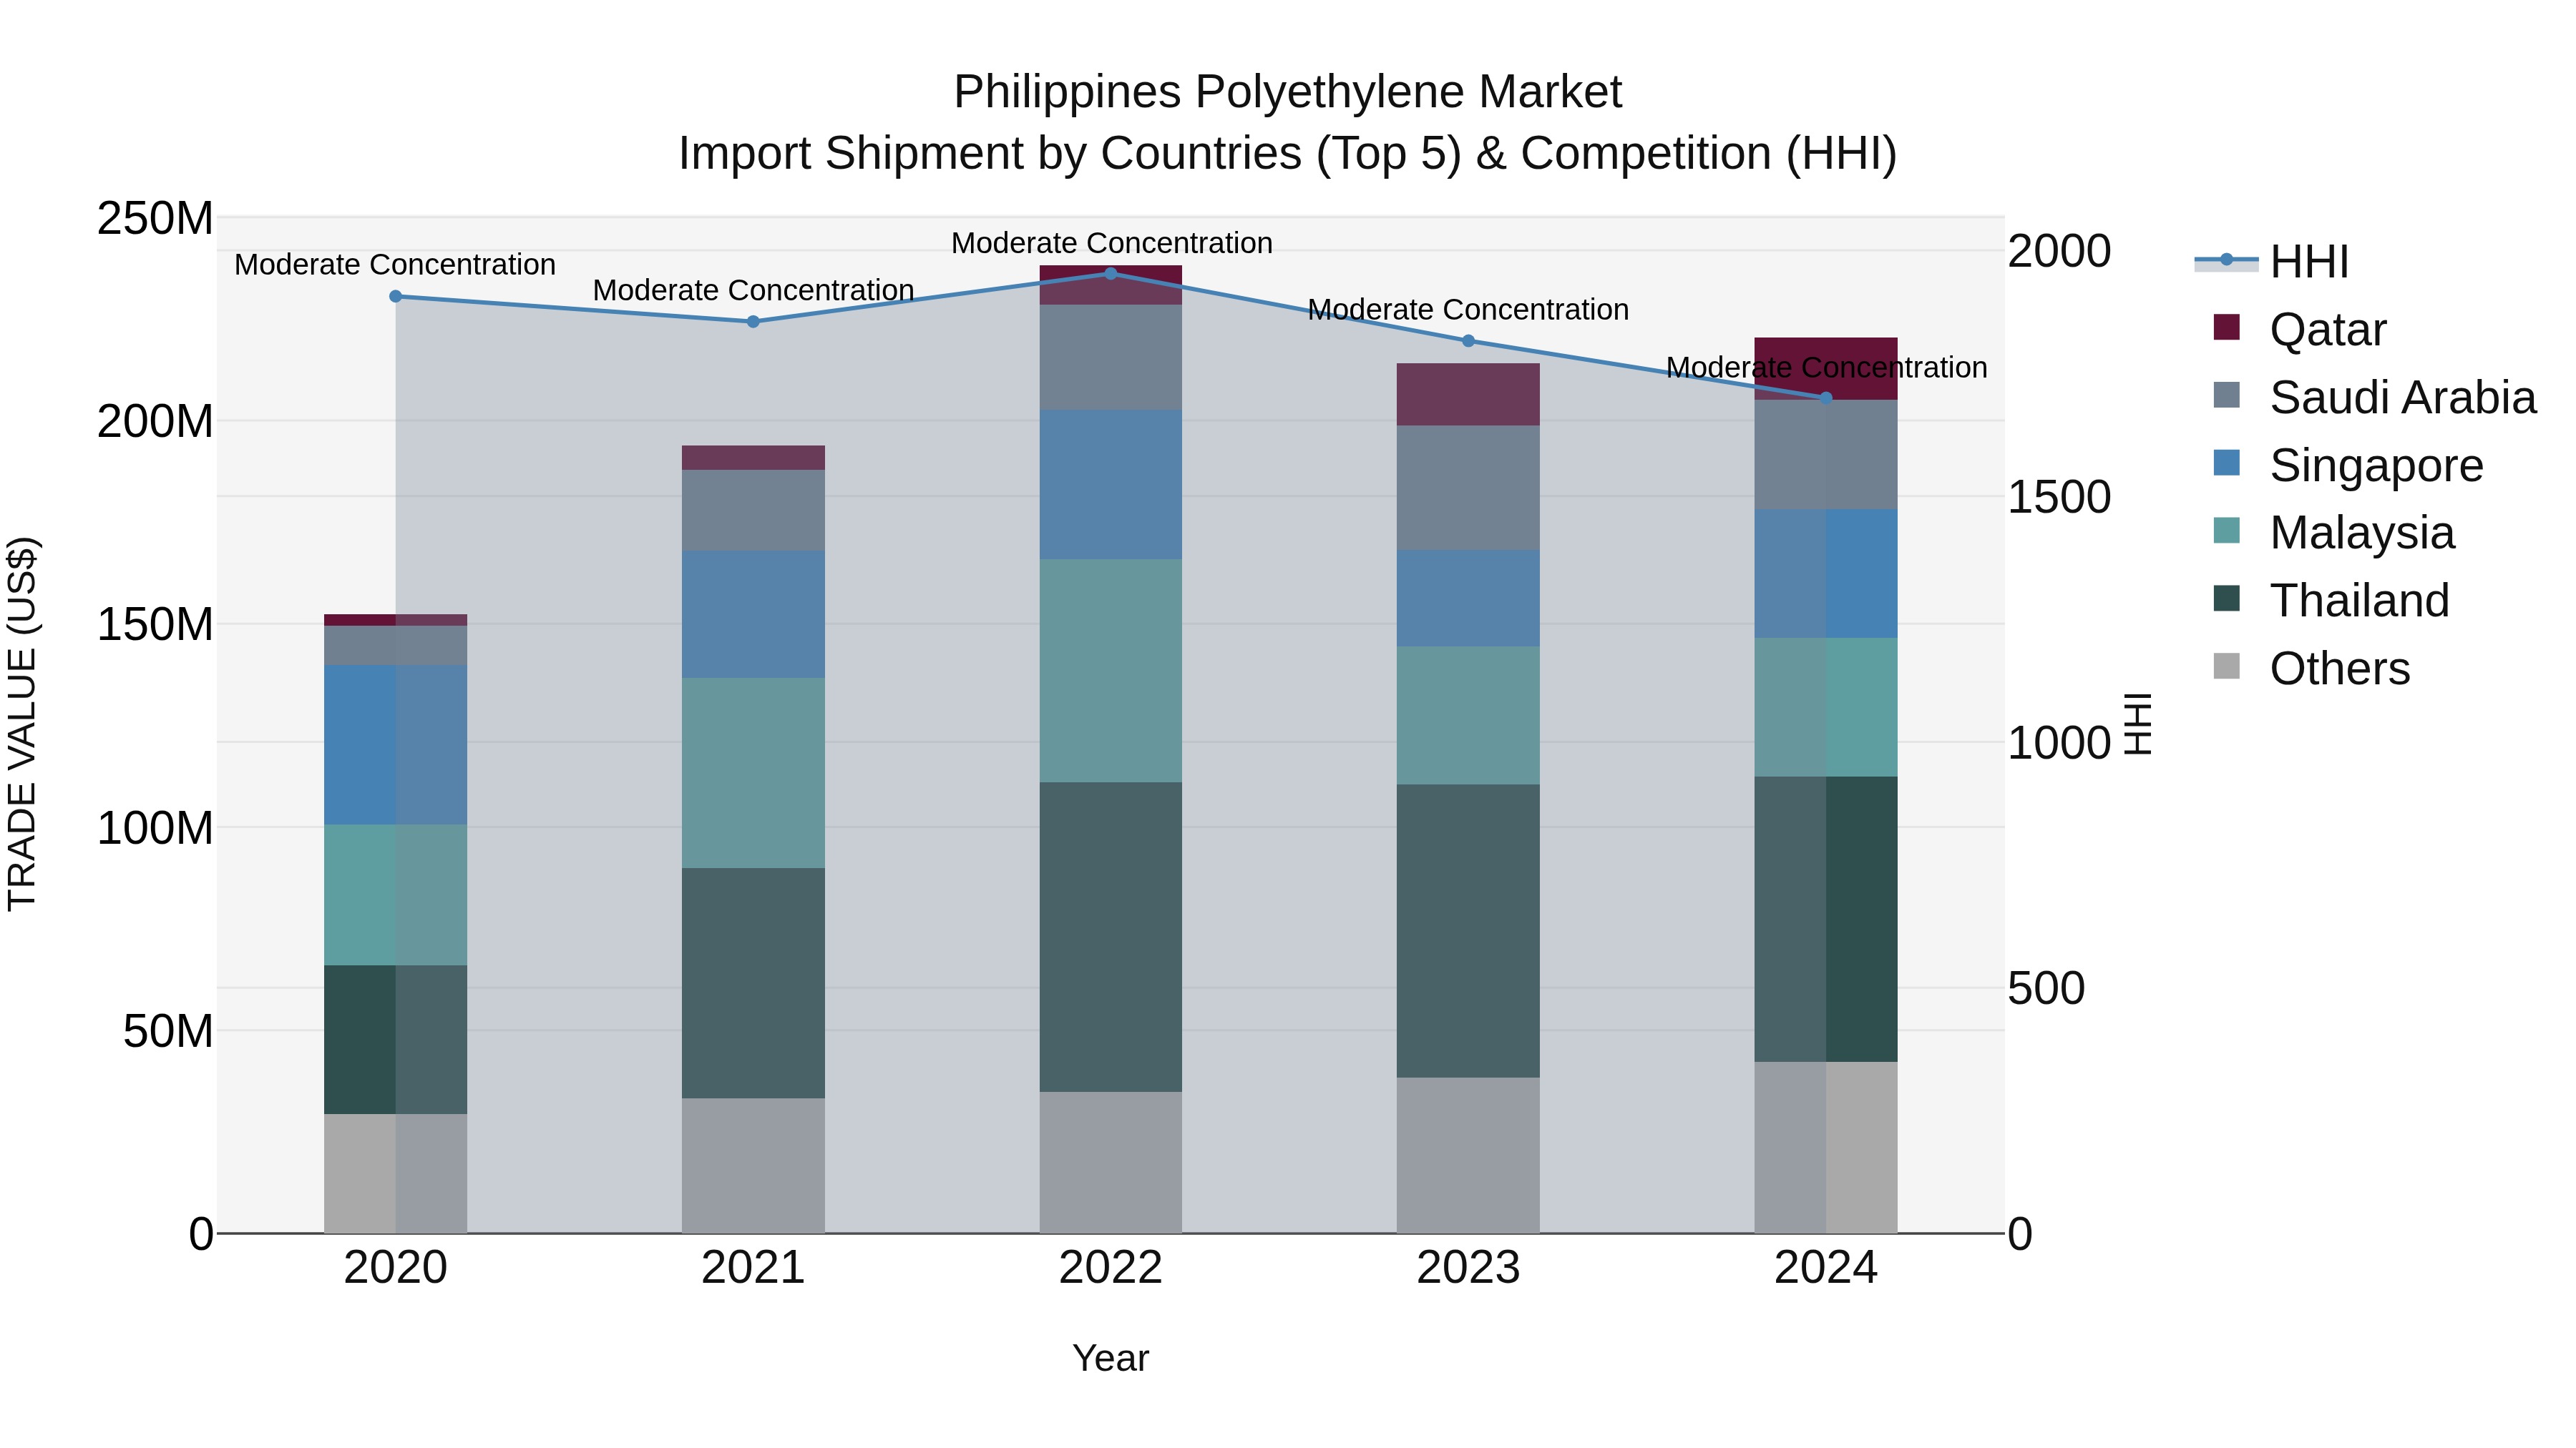Toggle the Qatar legend entry

[x=2300, y=330]
